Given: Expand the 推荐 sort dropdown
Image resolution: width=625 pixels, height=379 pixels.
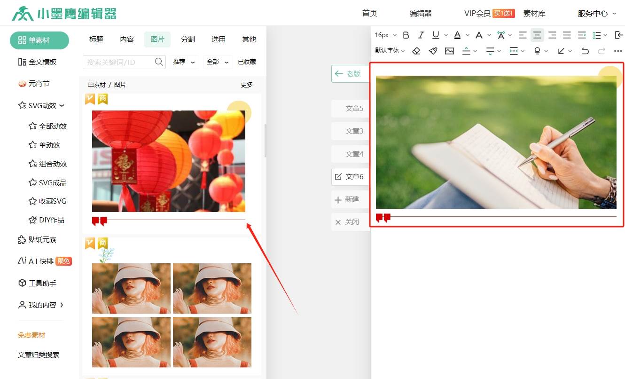Looking at the screenshot, I should (184, 62).
